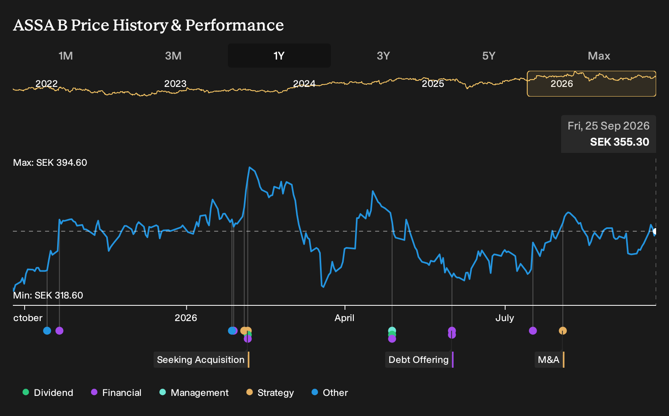Toggle the Other legend filter
This screenshot has width=669, height=416.
tap(330, 393)
